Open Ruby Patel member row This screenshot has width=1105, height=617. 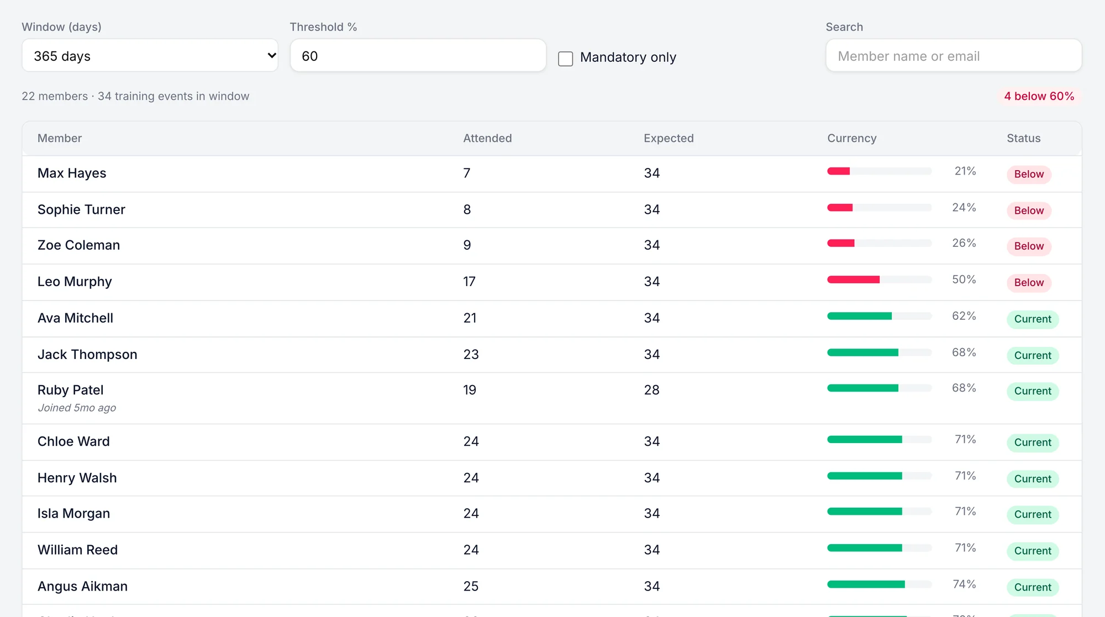(552, 398)
